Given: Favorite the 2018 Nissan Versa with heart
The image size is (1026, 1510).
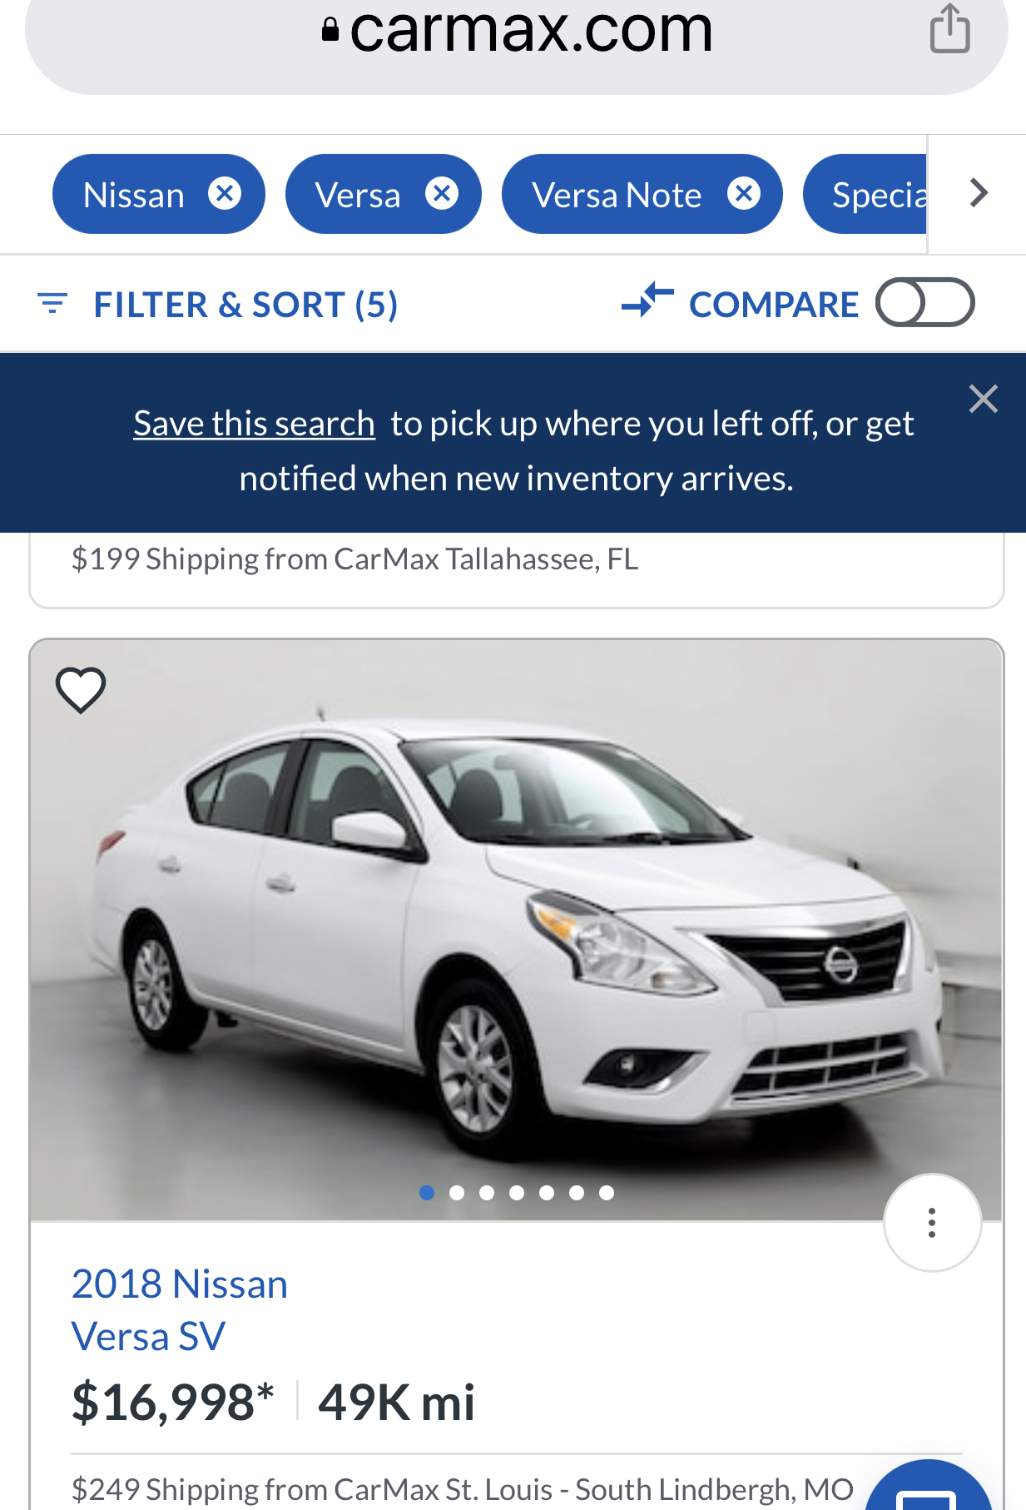Looking at the screenshot, I should pyautogui.click(x=81, y=690).
